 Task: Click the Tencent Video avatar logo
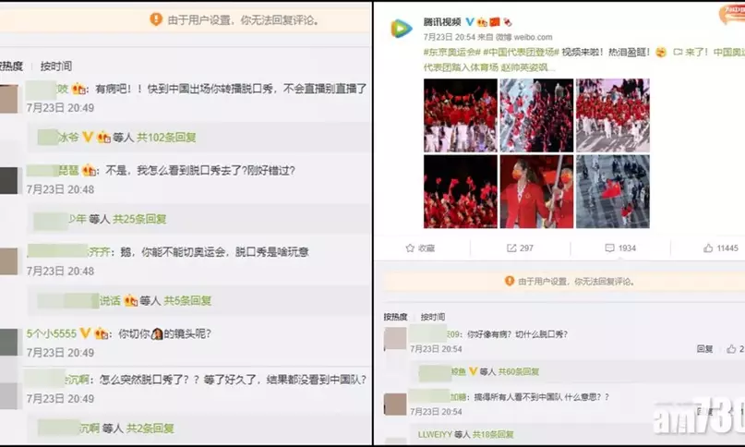pos(402,29)
